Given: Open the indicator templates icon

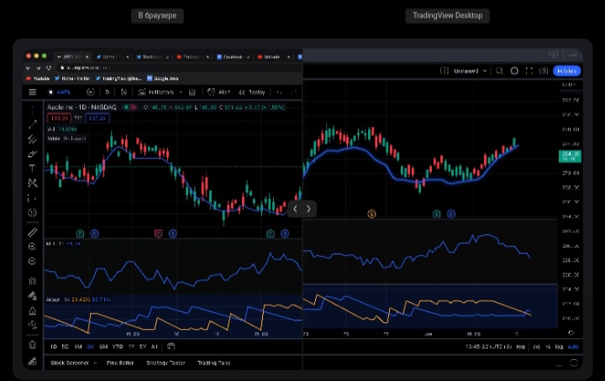Looking at the screenshot, I should tap(192, 92).
